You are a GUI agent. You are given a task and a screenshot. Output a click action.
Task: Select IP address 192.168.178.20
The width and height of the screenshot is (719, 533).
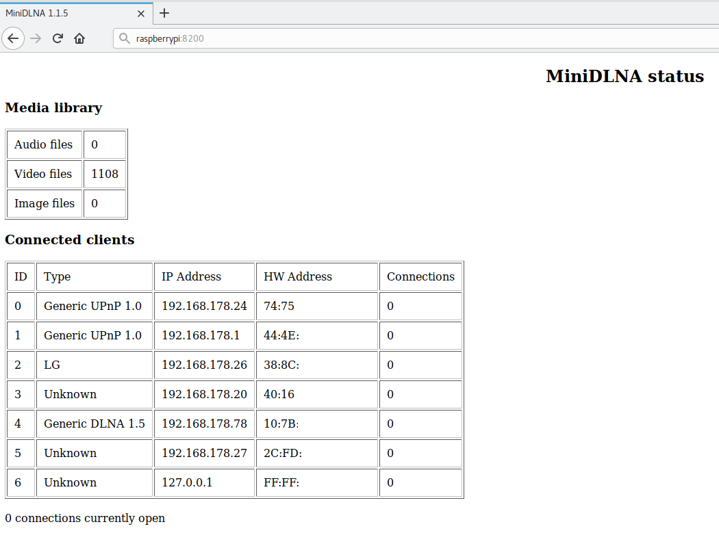pos(204,394)
